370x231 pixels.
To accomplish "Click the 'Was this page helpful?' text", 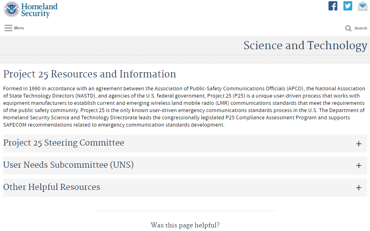I will tap(185, 225).
